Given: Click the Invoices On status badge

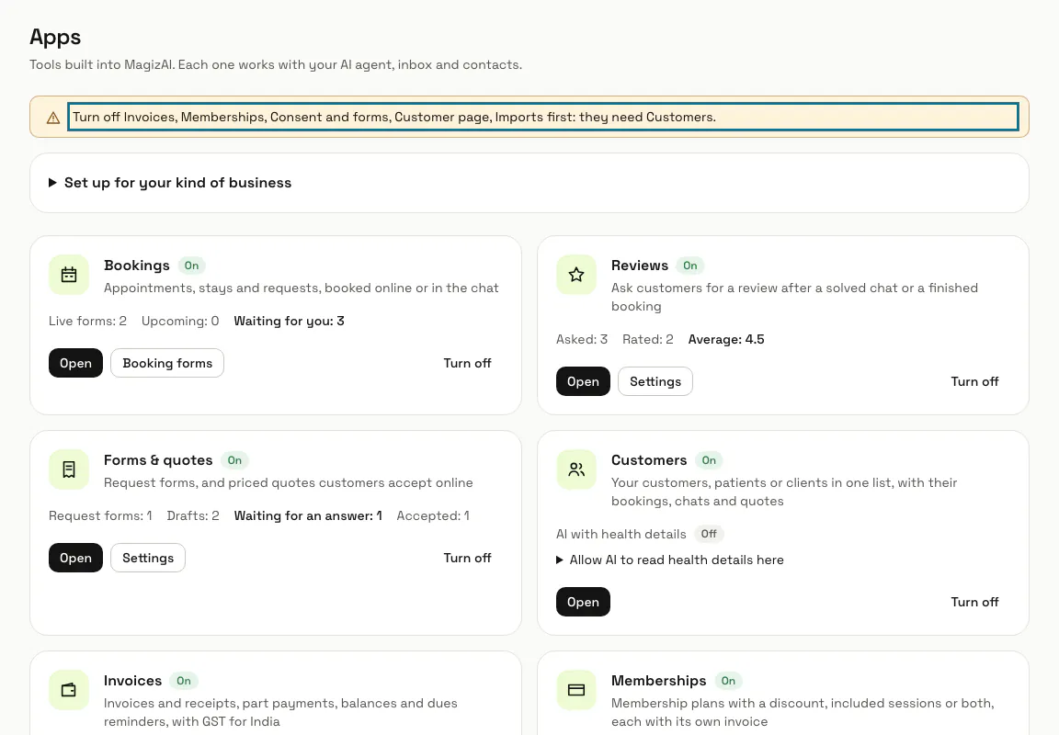Looking at the screenshot, I should click(x=184, y=680).
